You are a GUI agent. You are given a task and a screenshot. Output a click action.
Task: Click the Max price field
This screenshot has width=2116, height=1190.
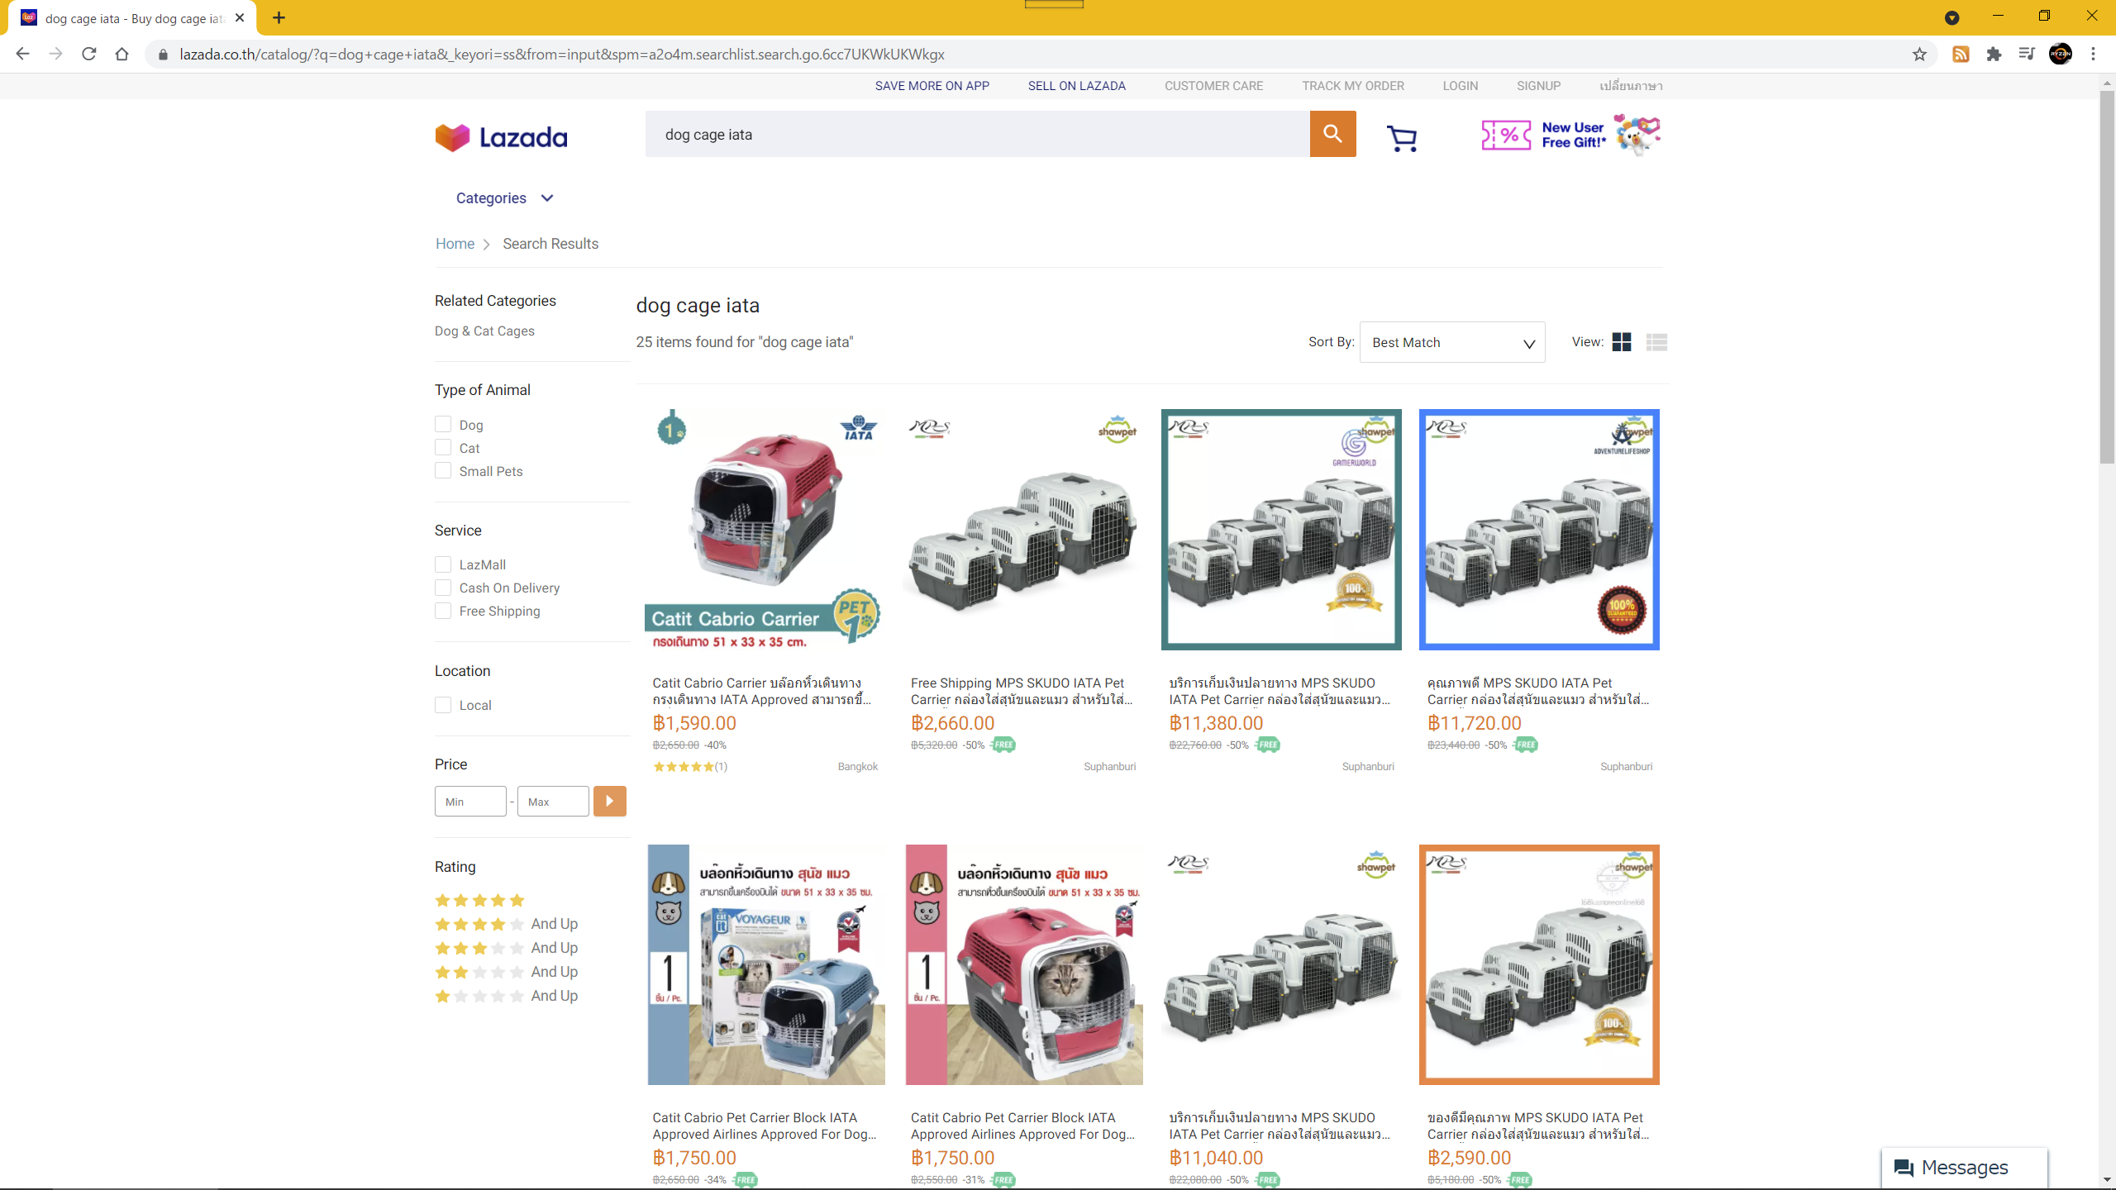(x=553, y=801)
